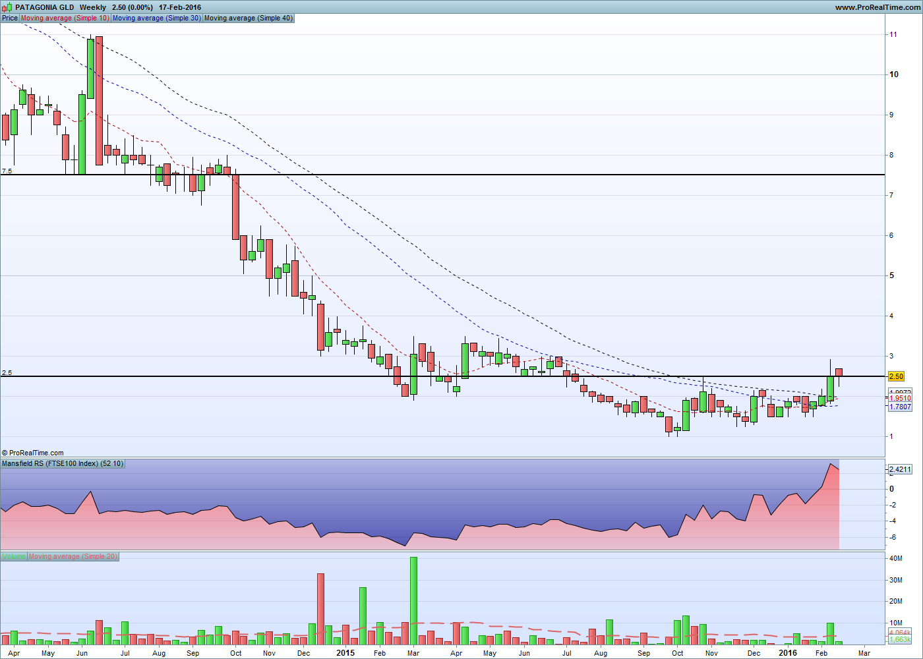Click the Mansfield RS (FTSE100 Index) label
The height and width of the screenshot is (659, 923).
63,463
